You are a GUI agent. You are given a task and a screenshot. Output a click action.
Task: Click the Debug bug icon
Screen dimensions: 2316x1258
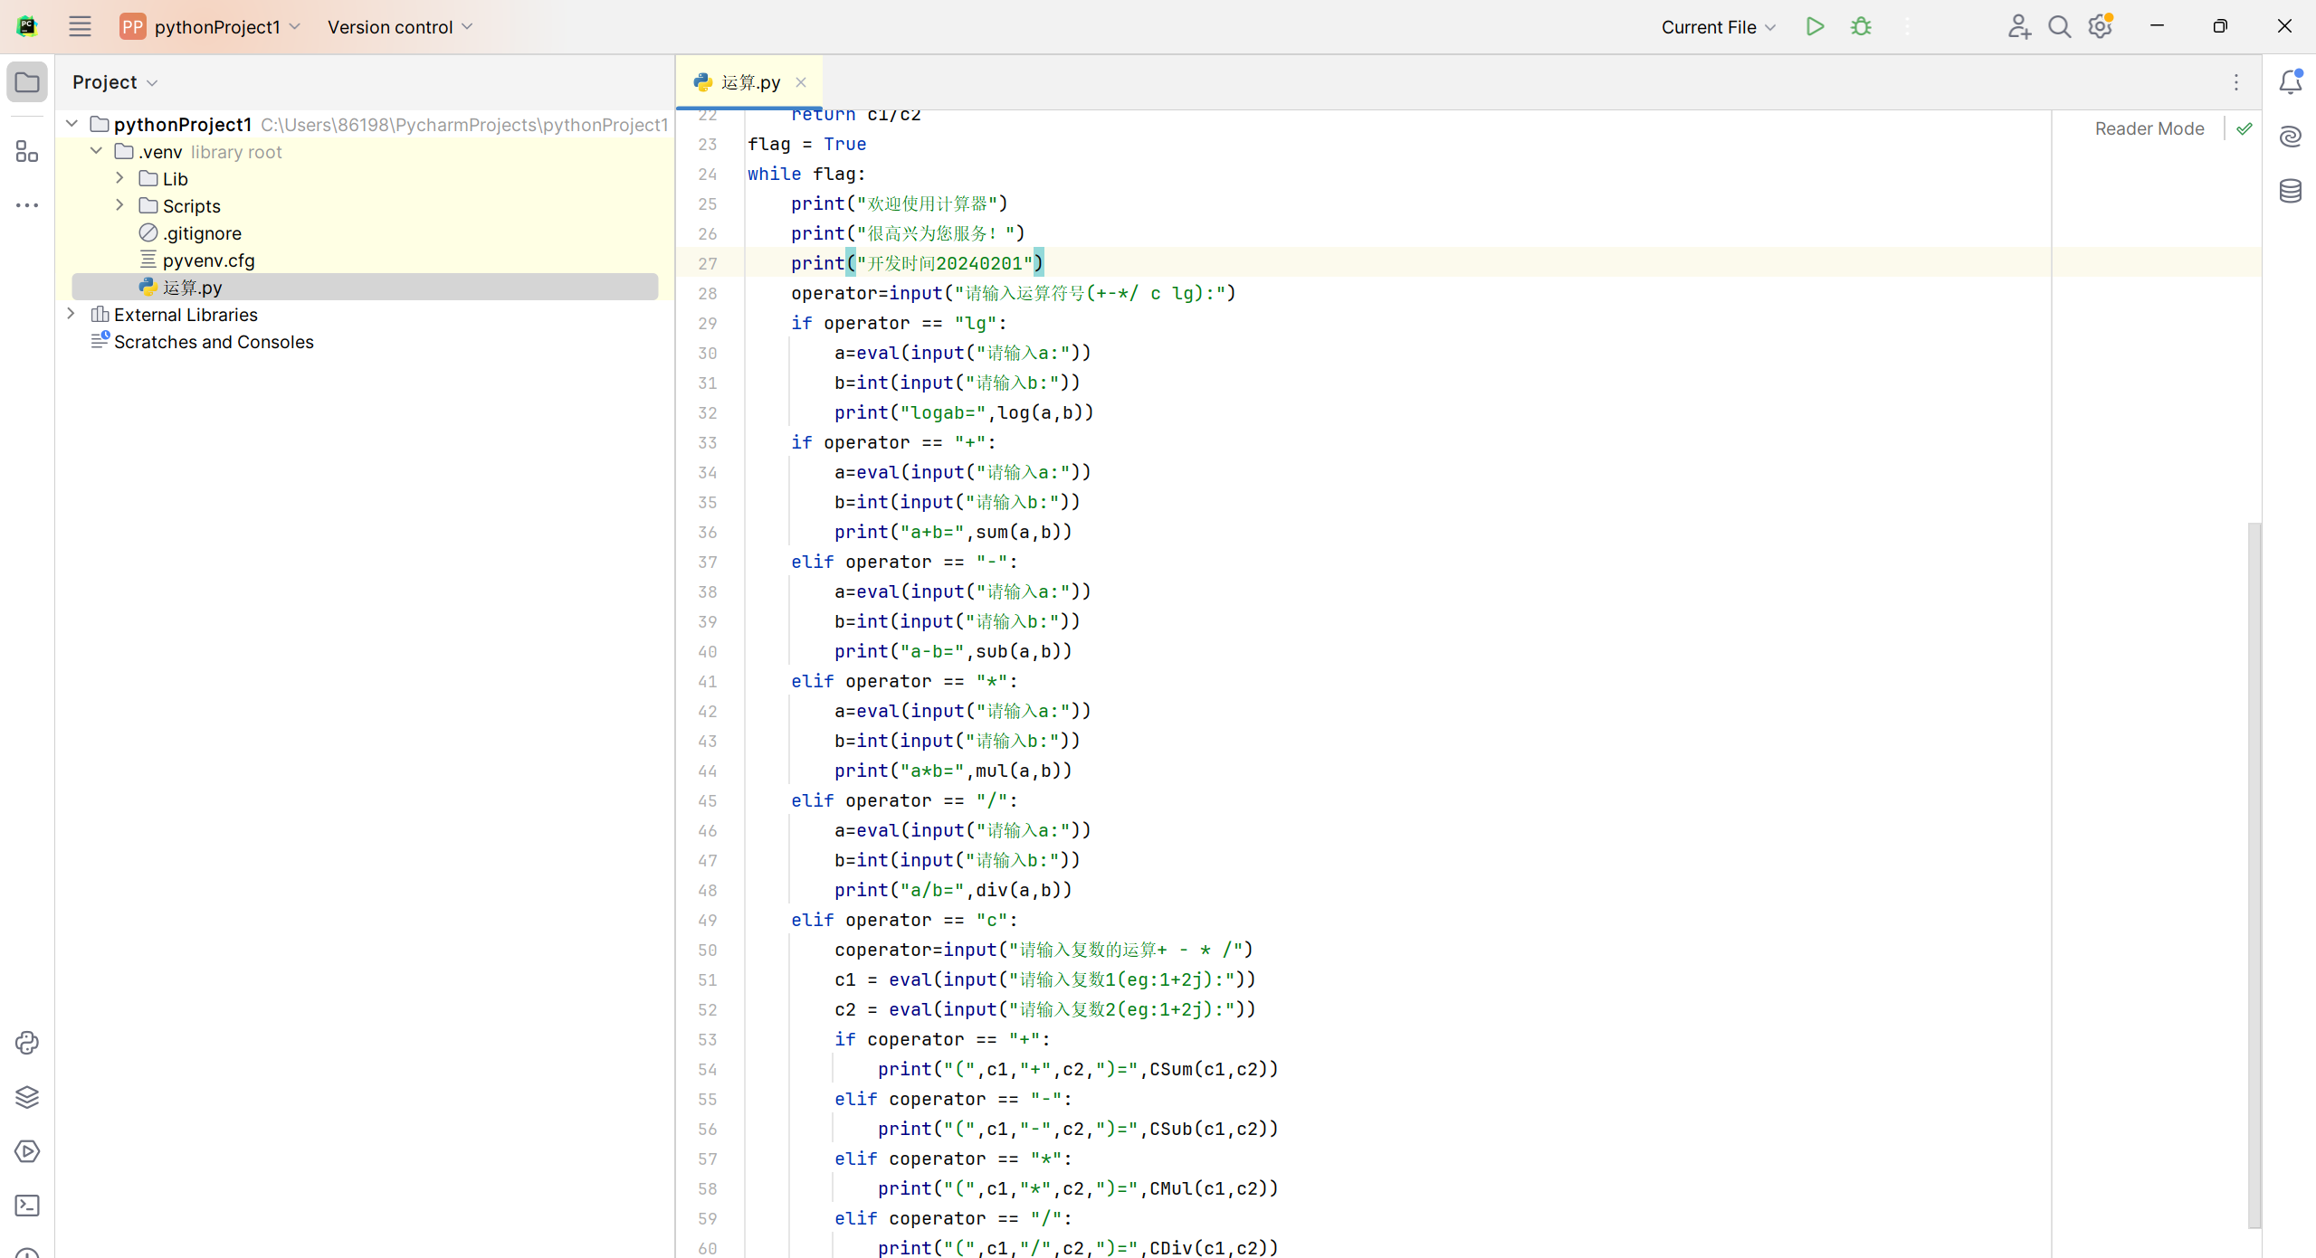(x=1861, y=26)
